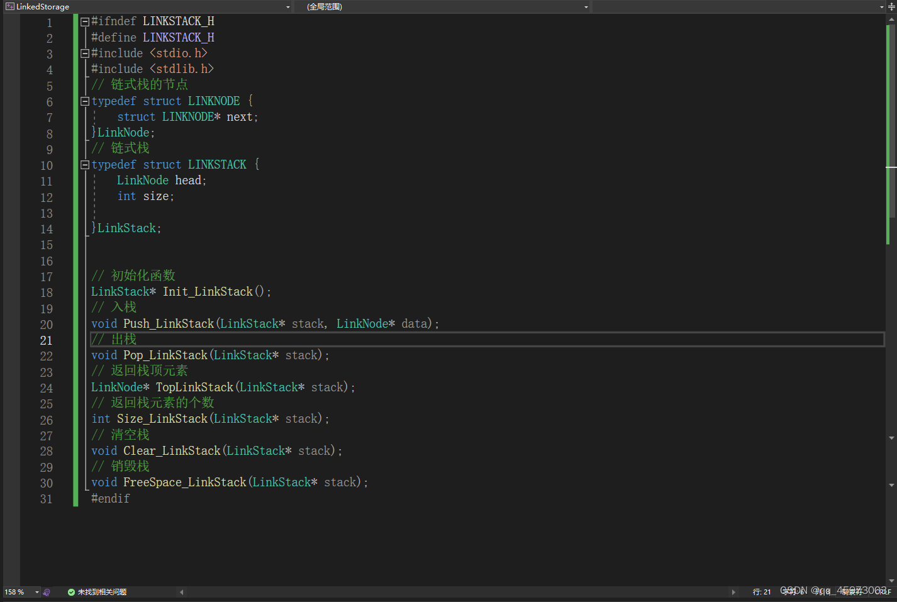Open the empty member navigation dropdown
Image resolution: width=897 pixels, height=602 pixels.
point(881,7)
